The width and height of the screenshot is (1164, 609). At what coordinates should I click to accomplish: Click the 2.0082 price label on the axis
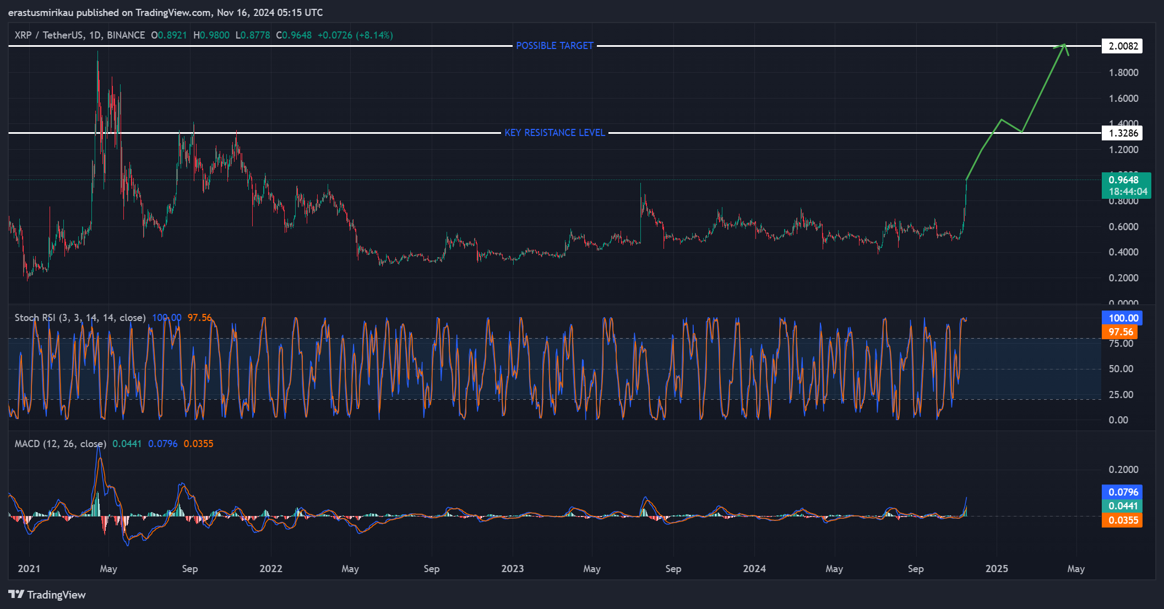pos(1122,46)
